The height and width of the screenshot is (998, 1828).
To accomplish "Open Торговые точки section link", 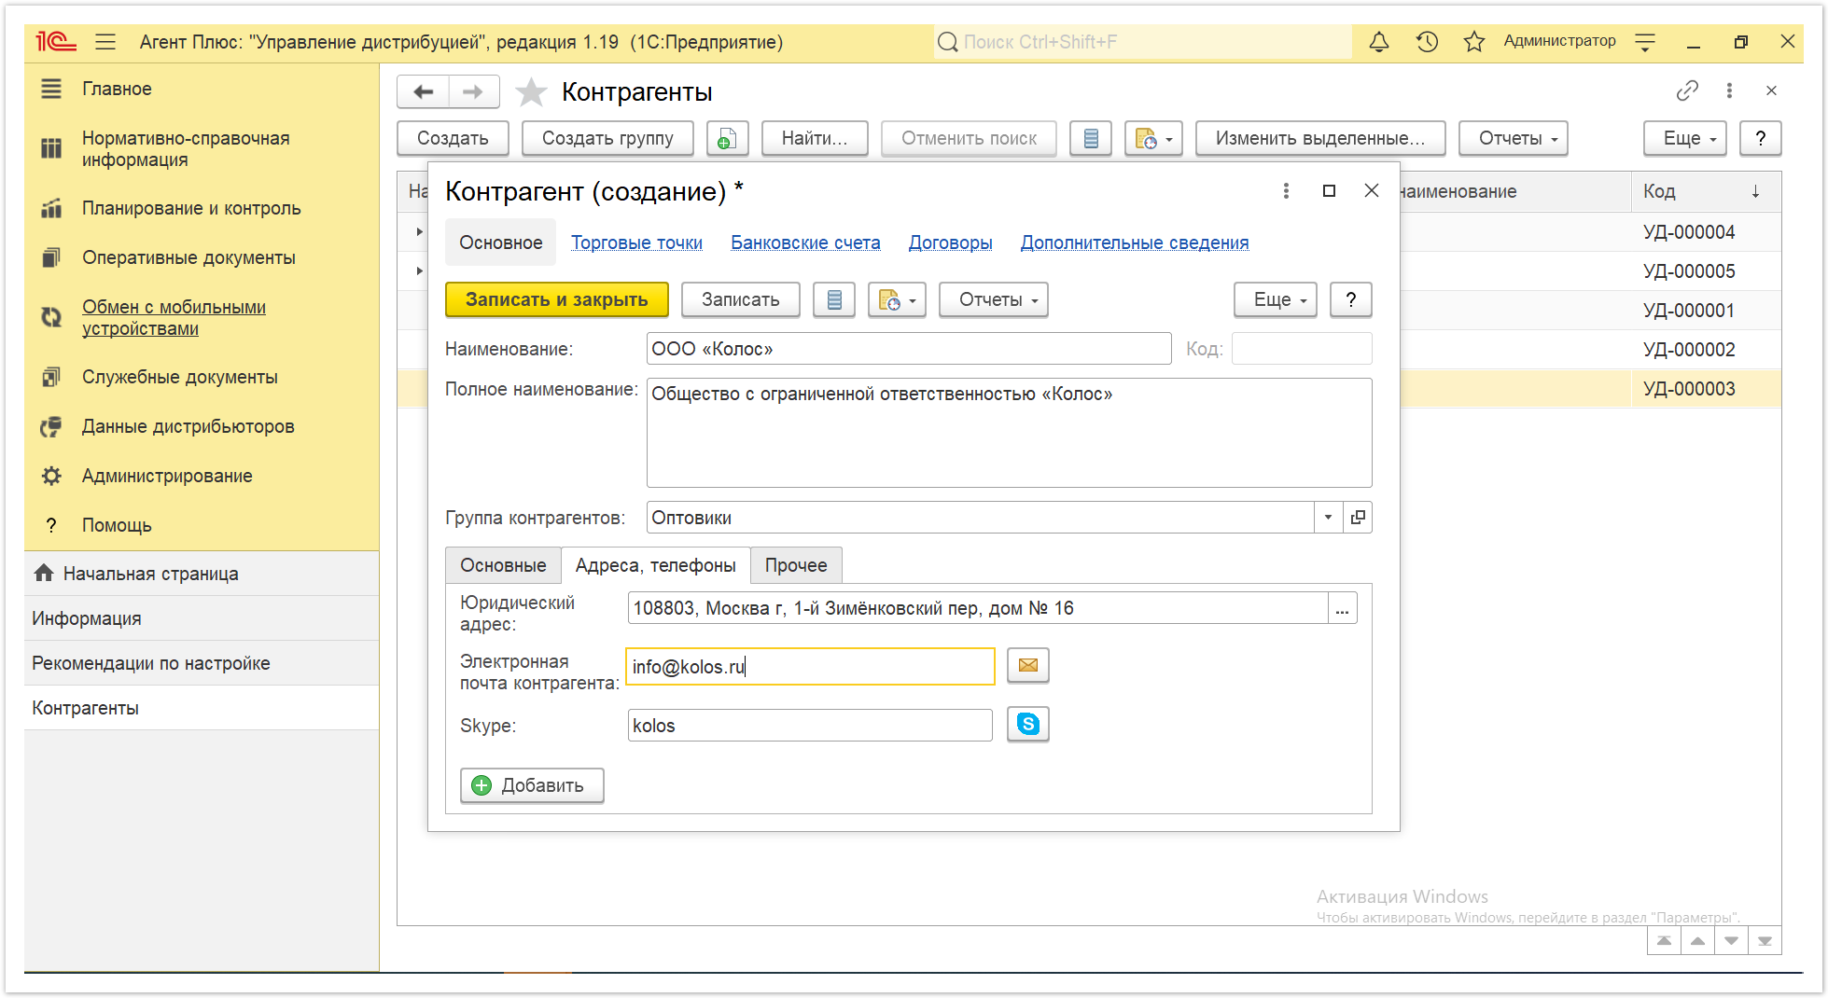I will (x=636, y=243).
